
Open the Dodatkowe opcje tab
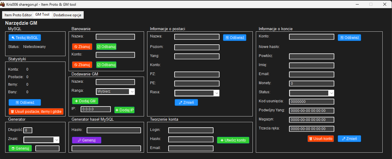pyautogui.click(x=67, y=15)
